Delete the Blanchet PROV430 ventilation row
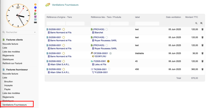 click(202, 30)
